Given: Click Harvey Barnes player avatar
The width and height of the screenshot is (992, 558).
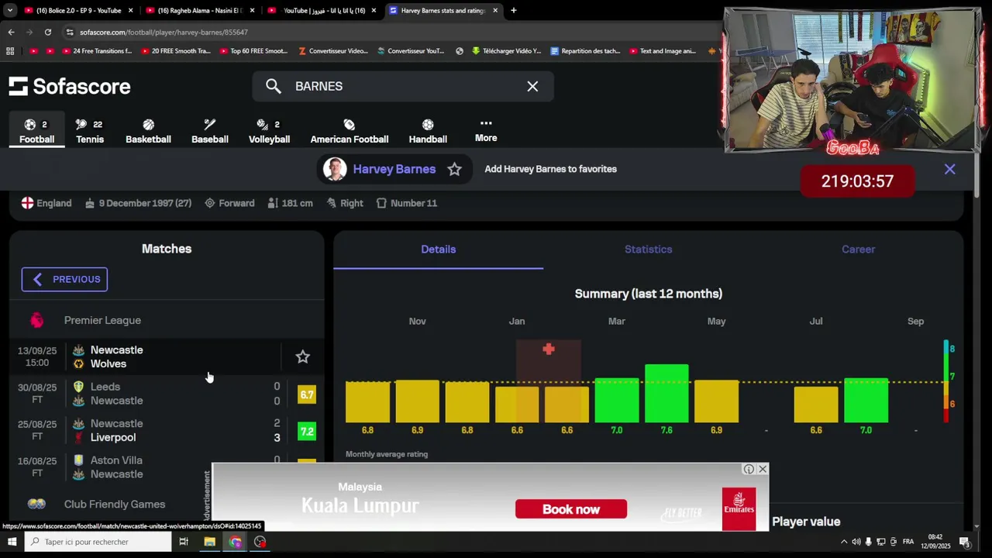Looking at the screenshot, I should click(x=335, y=169).
